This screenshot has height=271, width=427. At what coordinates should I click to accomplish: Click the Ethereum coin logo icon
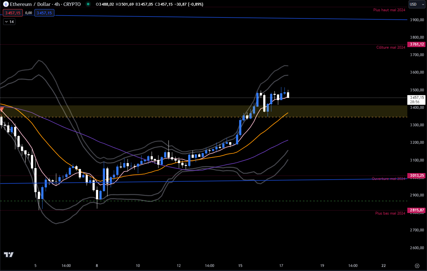[x=6, y=4]
